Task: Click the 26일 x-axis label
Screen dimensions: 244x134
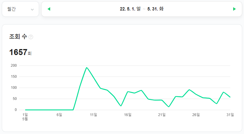Action: (x=196, y=115)
